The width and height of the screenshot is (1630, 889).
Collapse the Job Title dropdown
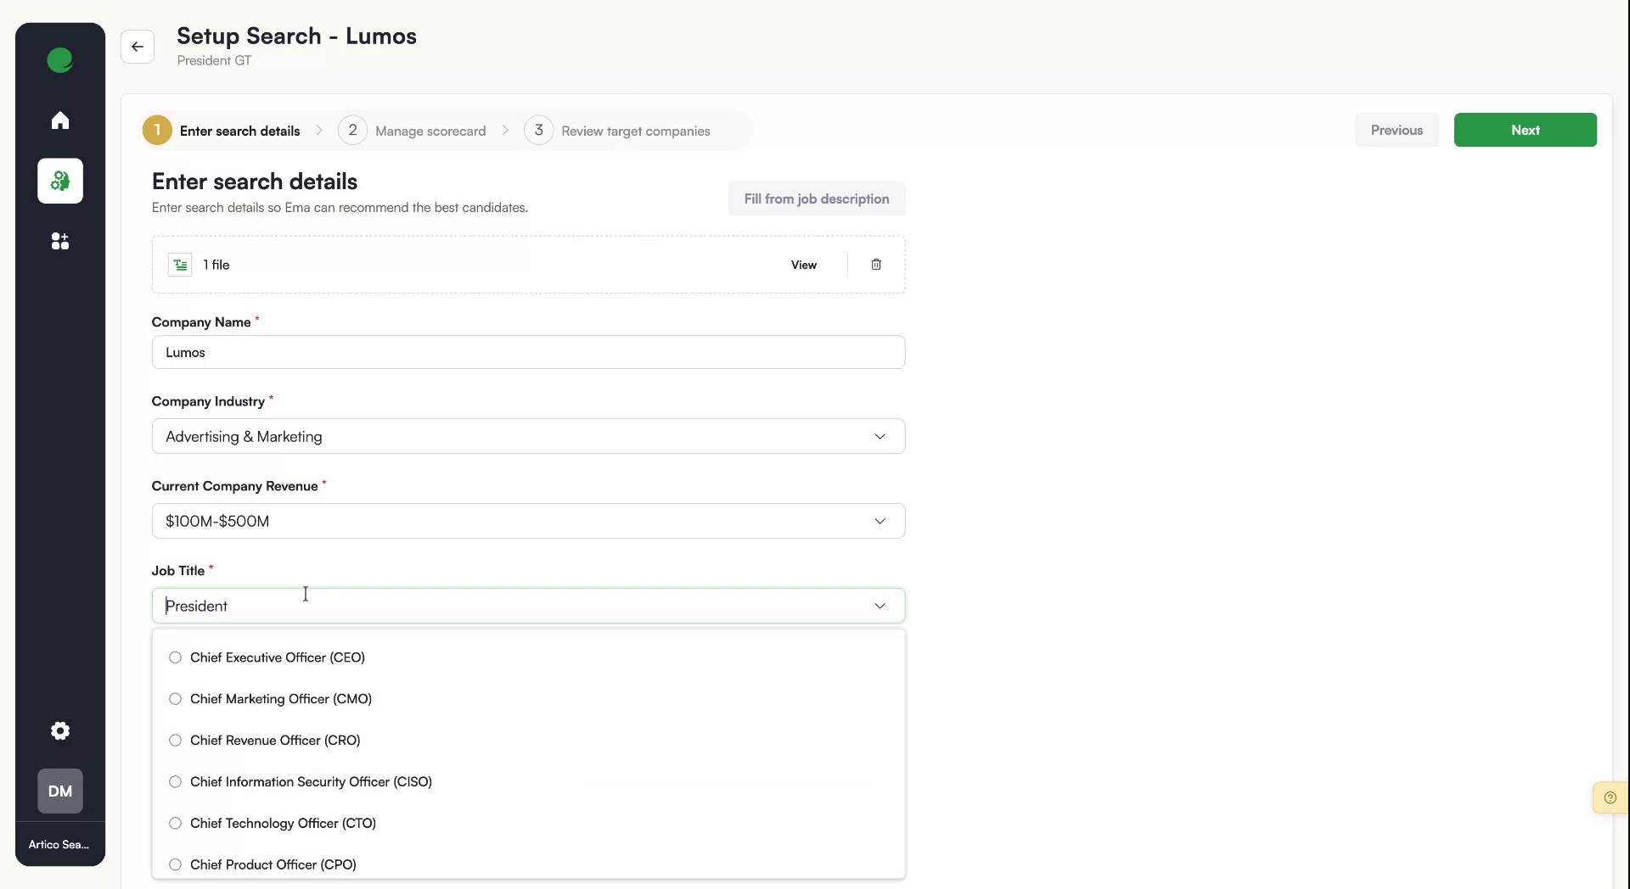(x=880, y=605)
